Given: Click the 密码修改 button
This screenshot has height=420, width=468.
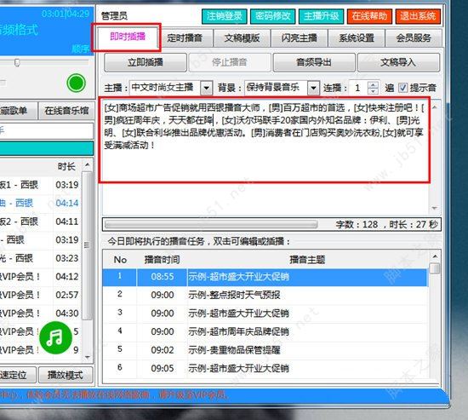Looking at the screenshot, I should click(273, 16).
